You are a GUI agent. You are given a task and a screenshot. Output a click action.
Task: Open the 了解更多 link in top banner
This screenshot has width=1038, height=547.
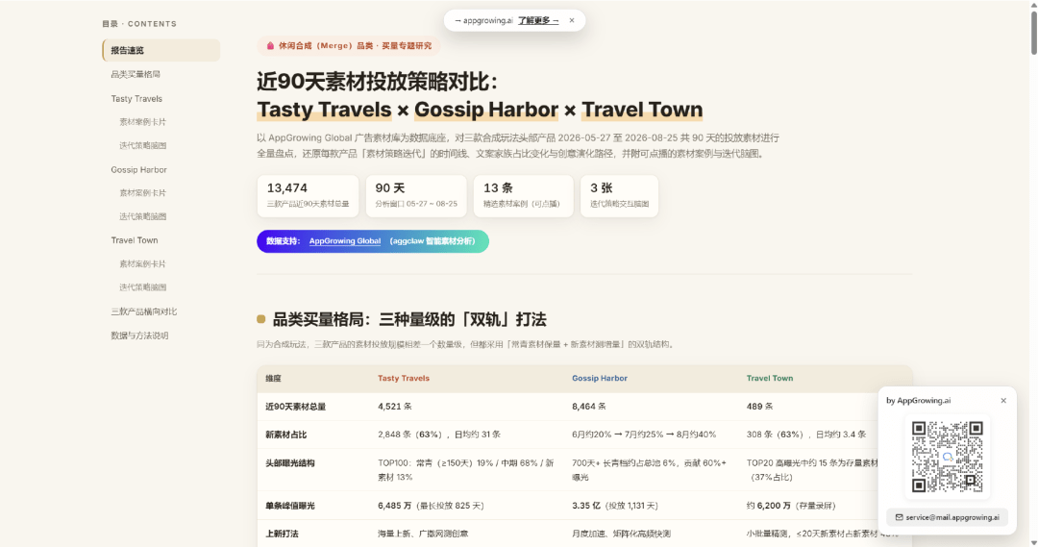pos(538,20)
